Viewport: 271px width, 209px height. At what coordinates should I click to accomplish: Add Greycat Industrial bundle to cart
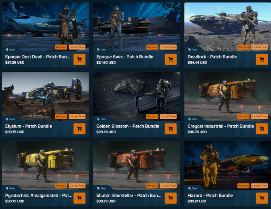(262, 129)
